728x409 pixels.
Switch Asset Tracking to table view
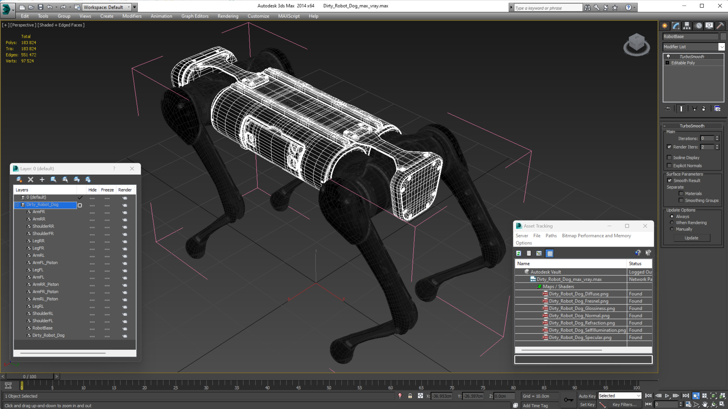[550, 254]
